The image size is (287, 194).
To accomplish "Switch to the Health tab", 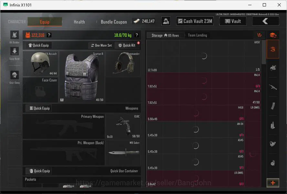I will (x=79, y=22).
